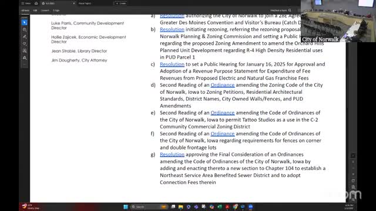Expand more tools ellipsis in left sidebar

click(x=25, y=64)
